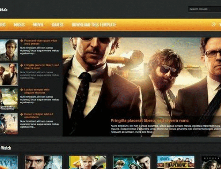
Task: Open the MOVIE menu item
Action: coord(38,25)
